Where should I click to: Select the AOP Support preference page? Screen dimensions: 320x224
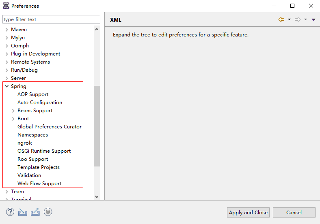(33, 94)
